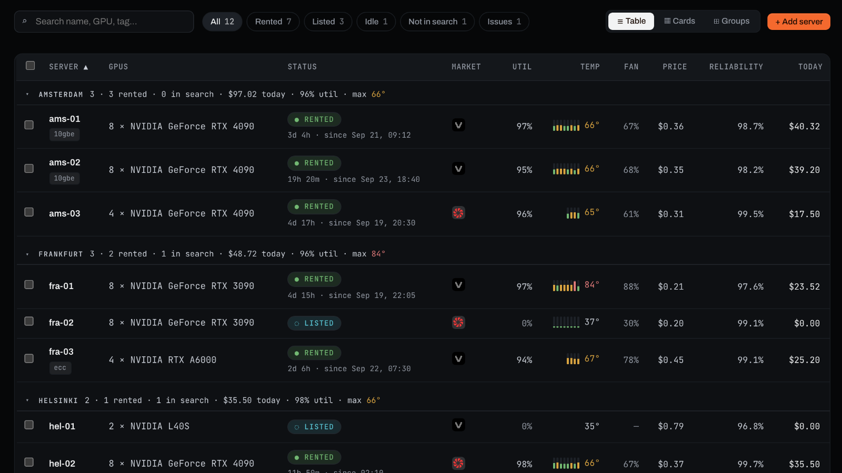842x473 pixels.
Task: Switch to Groups view
Action: (x=731, y=21)
